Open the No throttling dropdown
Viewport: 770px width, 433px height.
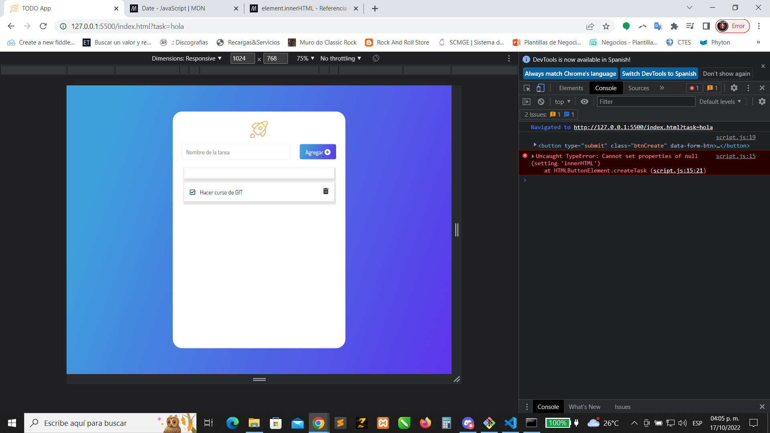coord(340,59)
